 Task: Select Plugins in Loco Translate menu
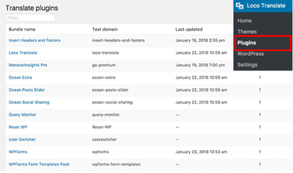pyautogui.click(x=246, y=43)
